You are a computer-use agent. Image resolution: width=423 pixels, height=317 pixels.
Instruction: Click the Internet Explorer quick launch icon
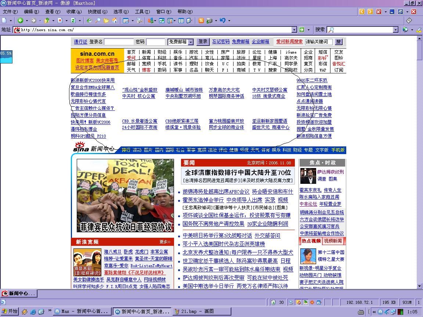click(33, 312)
